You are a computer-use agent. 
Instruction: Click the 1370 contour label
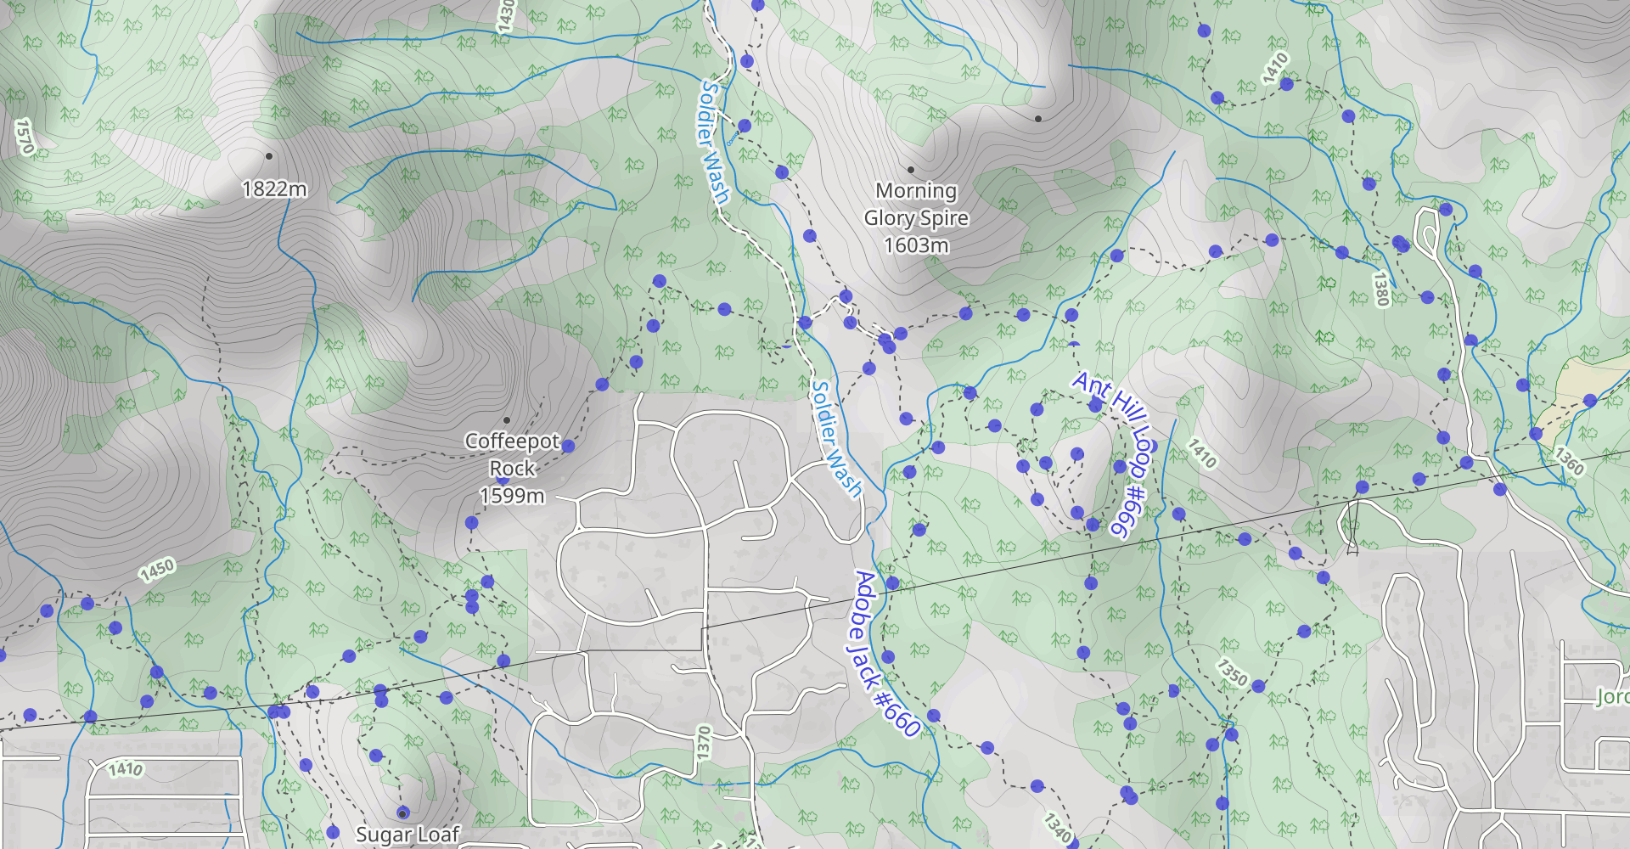tap(703, 743)
